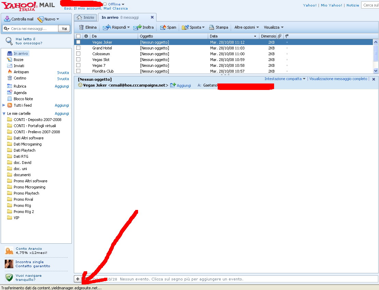The height and width of the screenshot is (290, 379).
Task: Tick the checkbox for Vegas Joker message
Action: pyautogui.click(x=78, y=42)
